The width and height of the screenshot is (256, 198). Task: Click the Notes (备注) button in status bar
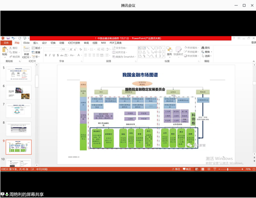click(176, 169)
